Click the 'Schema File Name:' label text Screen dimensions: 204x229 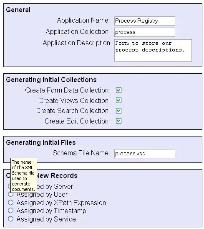[x=81, y=153]
